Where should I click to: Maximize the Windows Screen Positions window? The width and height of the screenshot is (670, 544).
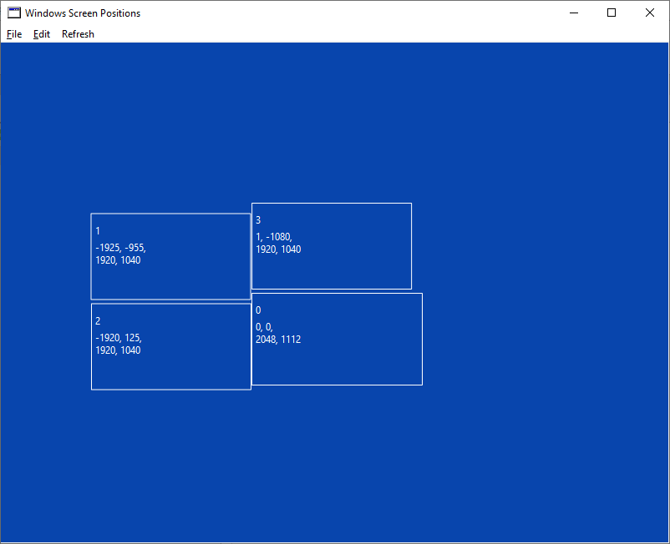point(612,13)
